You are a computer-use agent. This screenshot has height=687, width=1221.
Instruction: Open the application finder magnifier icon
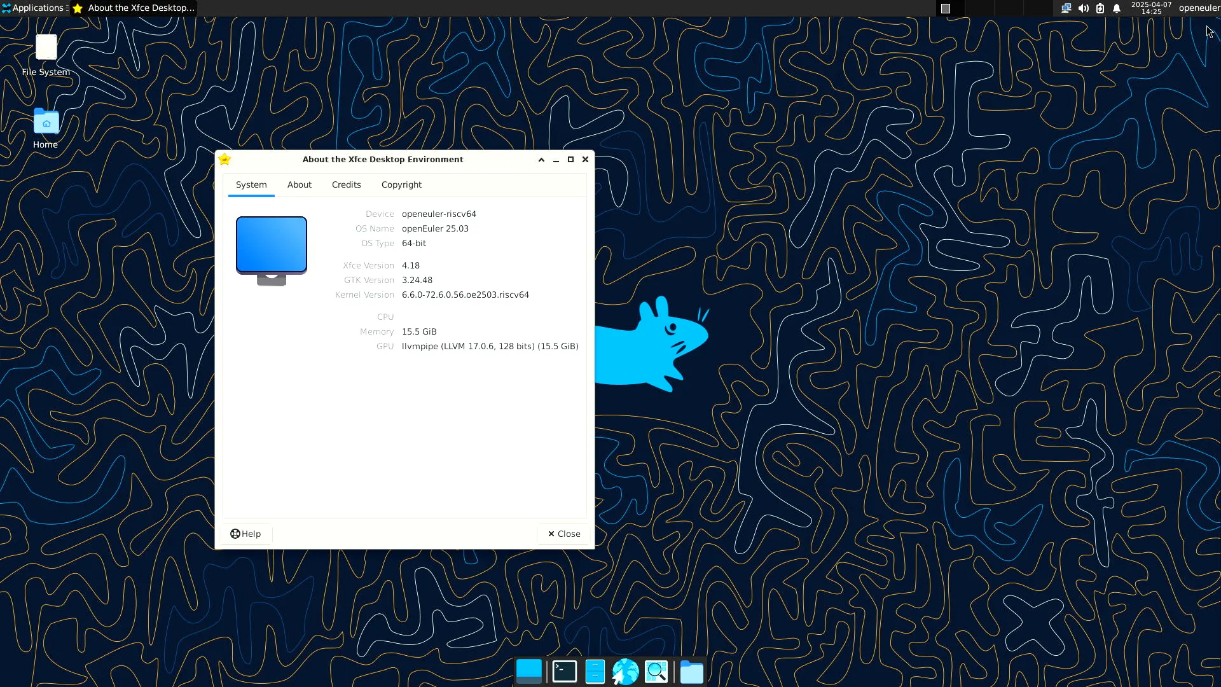656,672
